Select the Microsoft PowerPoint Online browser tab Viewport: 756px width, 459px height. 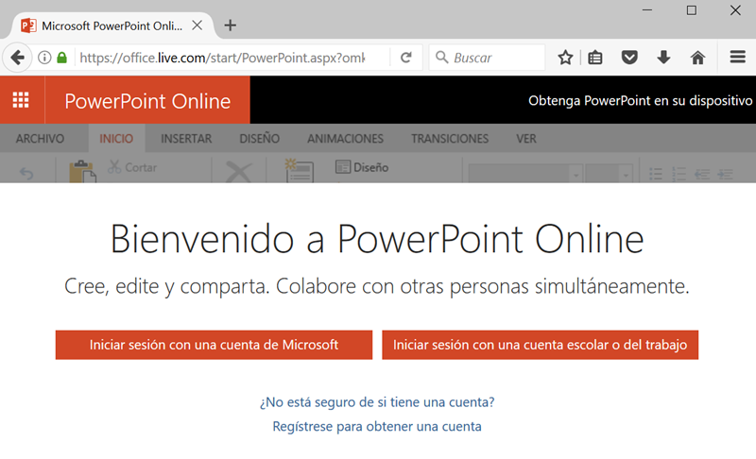(x=112, y=25)
